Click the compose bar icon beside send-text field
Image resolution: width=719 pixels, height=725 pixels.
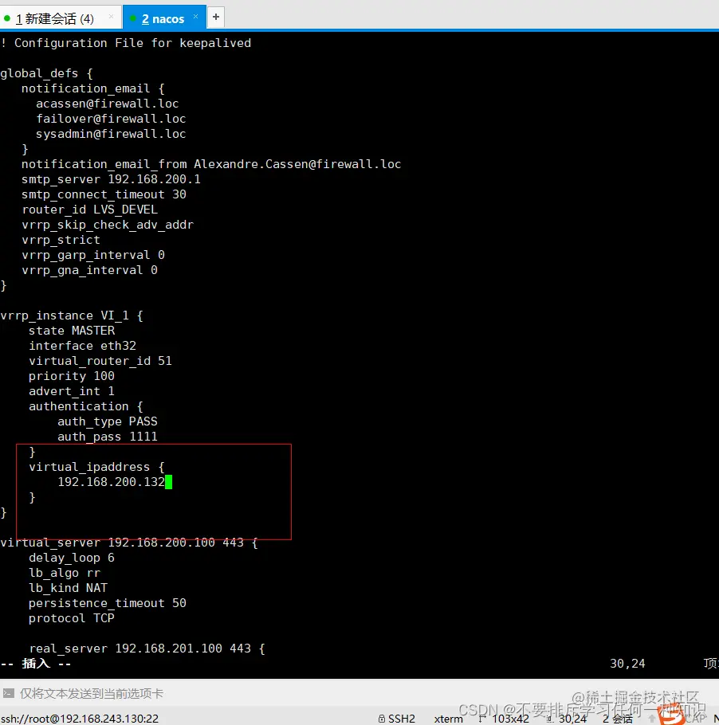(x=8, y=693)
